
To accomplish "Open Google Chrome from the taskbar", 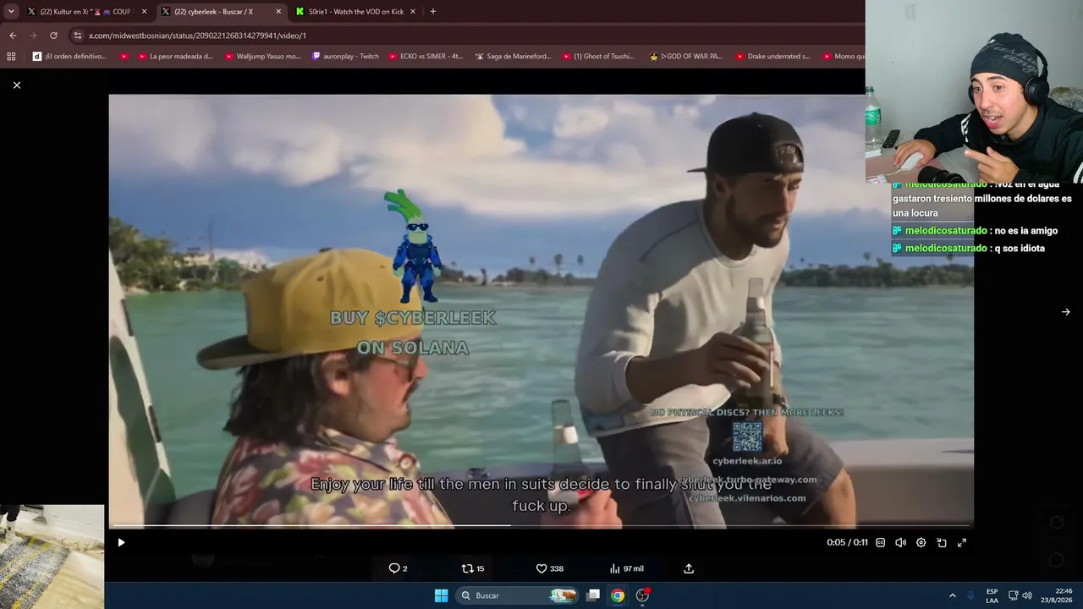I will [x=618, y=595].
